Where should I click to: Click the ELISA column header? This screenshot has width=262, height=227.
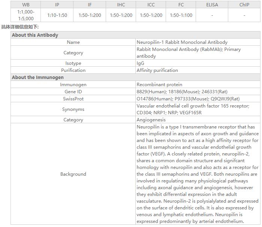[212, 4]
